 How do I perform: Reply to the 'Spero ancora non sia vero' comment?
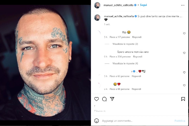point(138,57)
